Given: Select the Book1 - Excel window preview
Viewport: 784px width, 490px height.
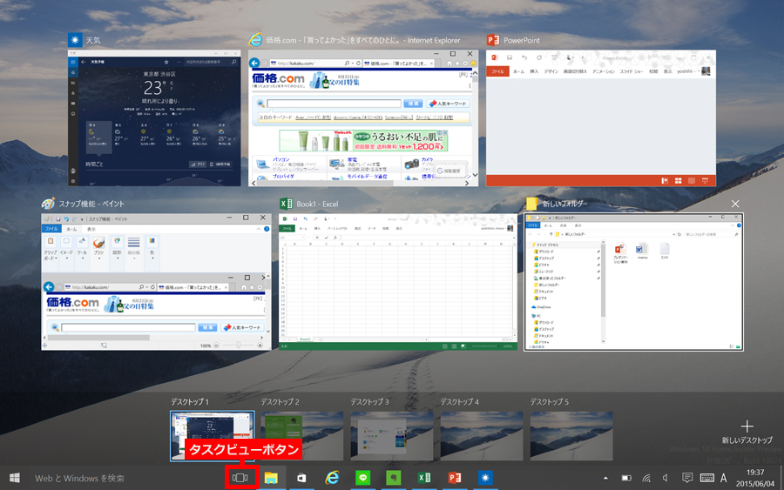Looking at the screenshot, I should (x=398, y=282).
